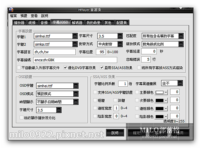Click the 陰影寬度 value field
Viewport: 201px width, 148px height.
click(116, 116)
